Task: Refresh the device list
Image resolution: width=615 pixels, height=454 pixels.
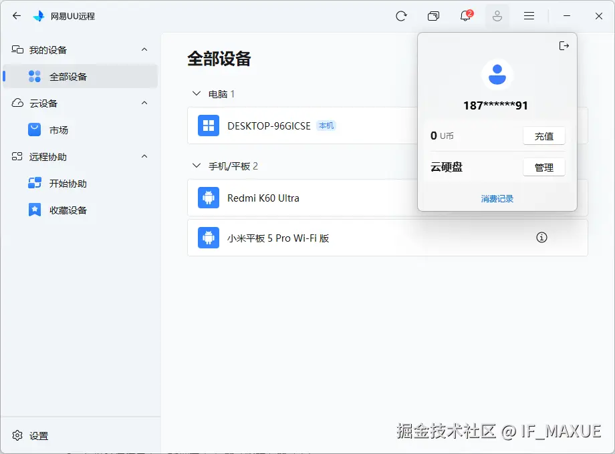Action: pyautogui.click(x=401, y=16)
